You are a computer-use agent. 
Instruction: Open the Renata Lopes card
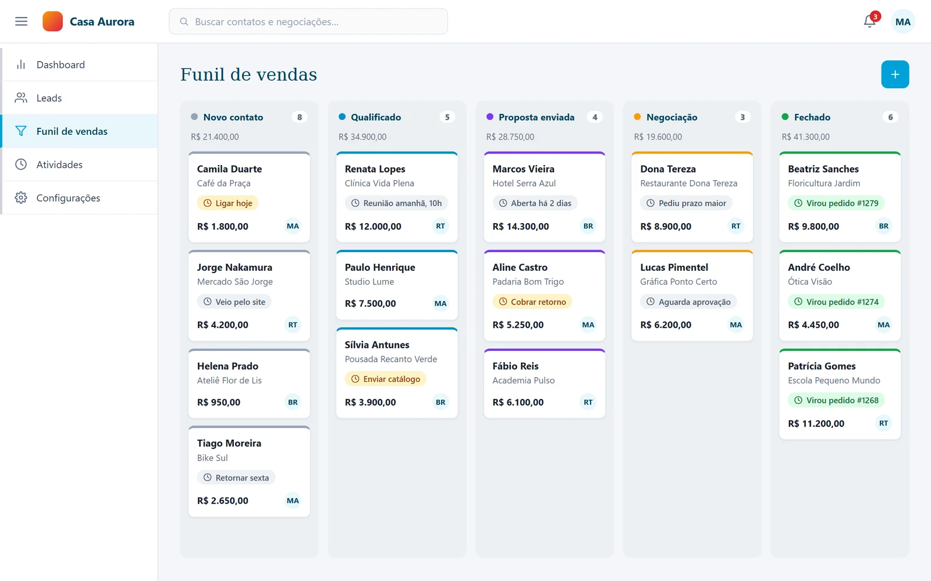(x=397, y=197)
